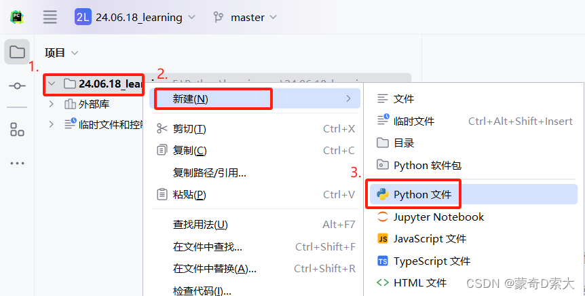Create a new 文件 from submenu

click(474, 99)
